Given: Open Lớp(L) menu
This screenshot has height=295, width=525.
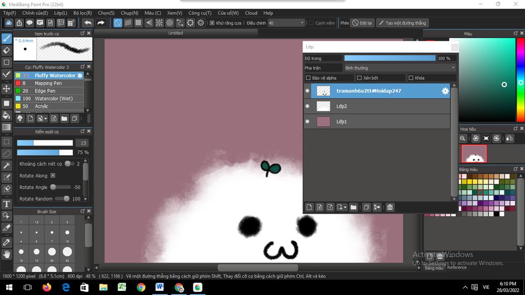Looking at the screenshot, I should [60, 13].
